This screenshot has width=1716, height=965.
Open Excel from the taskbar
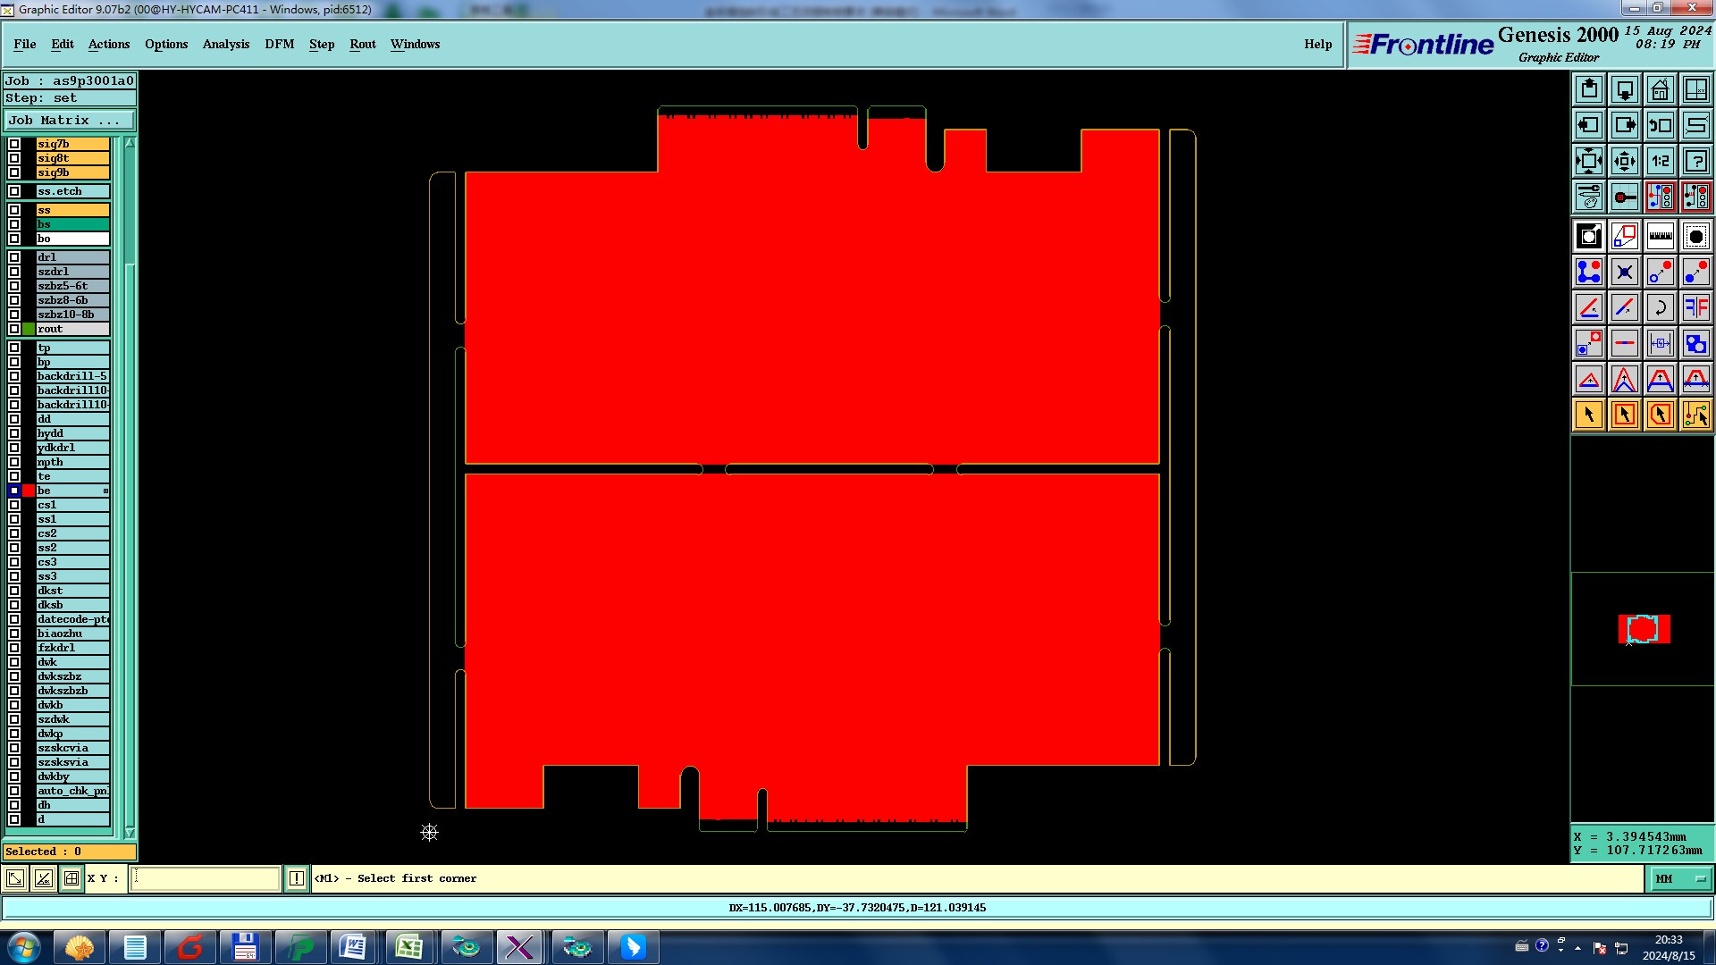pos(409,947)
